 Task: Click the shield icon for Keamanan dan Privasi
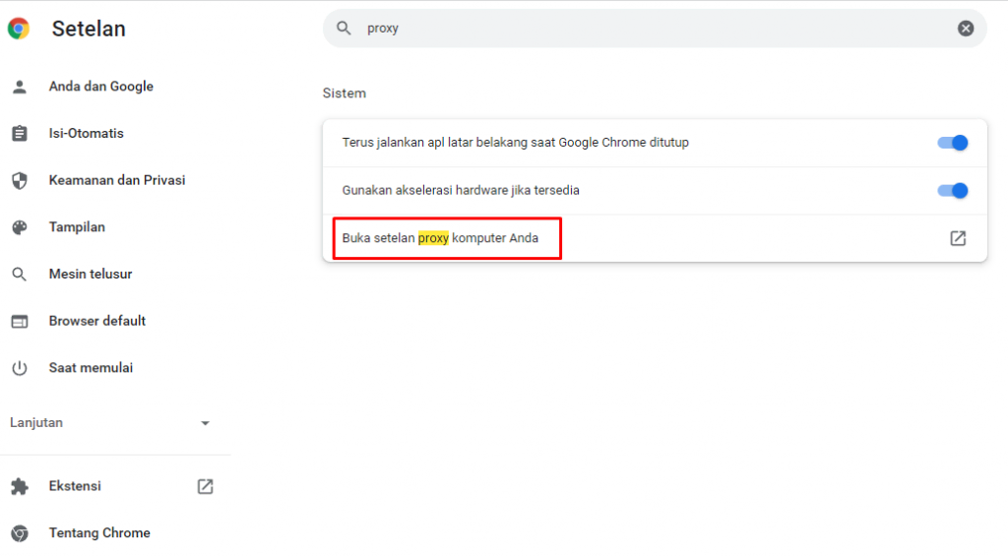(19, 181)
